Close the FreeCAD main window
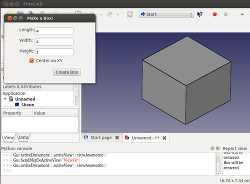The width and height of the screenshot is (250, 184). point(6,4)
